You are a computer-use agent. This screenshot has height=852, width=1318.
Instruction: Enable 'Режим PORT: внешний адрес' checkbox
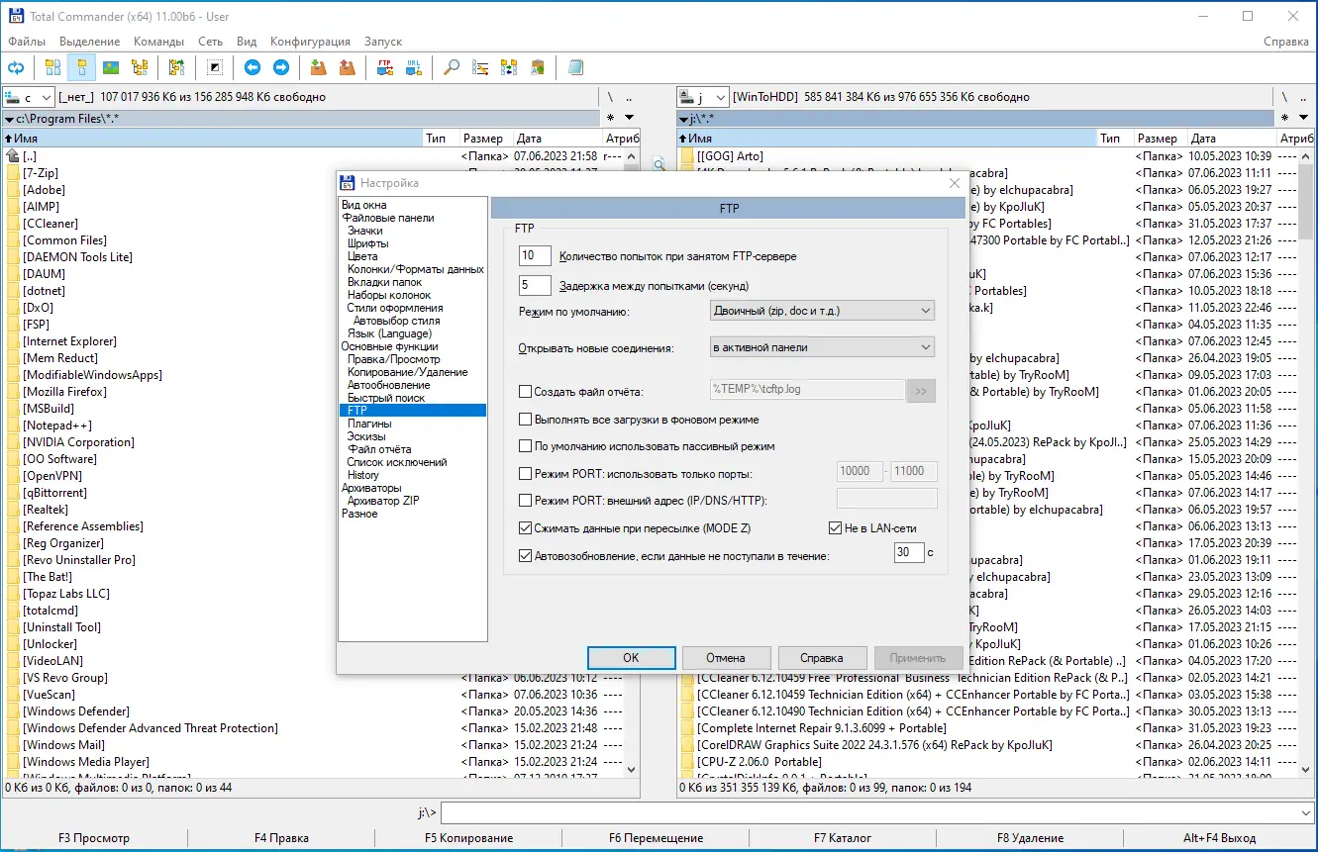point(526,501)
